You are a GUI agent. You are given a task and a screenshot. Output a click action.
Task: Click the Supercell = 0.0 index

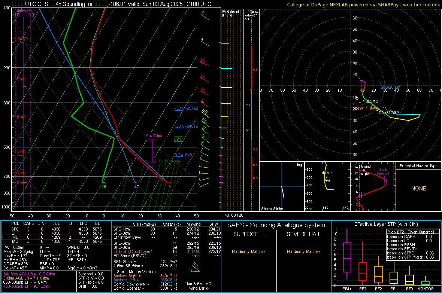[91, 274]
